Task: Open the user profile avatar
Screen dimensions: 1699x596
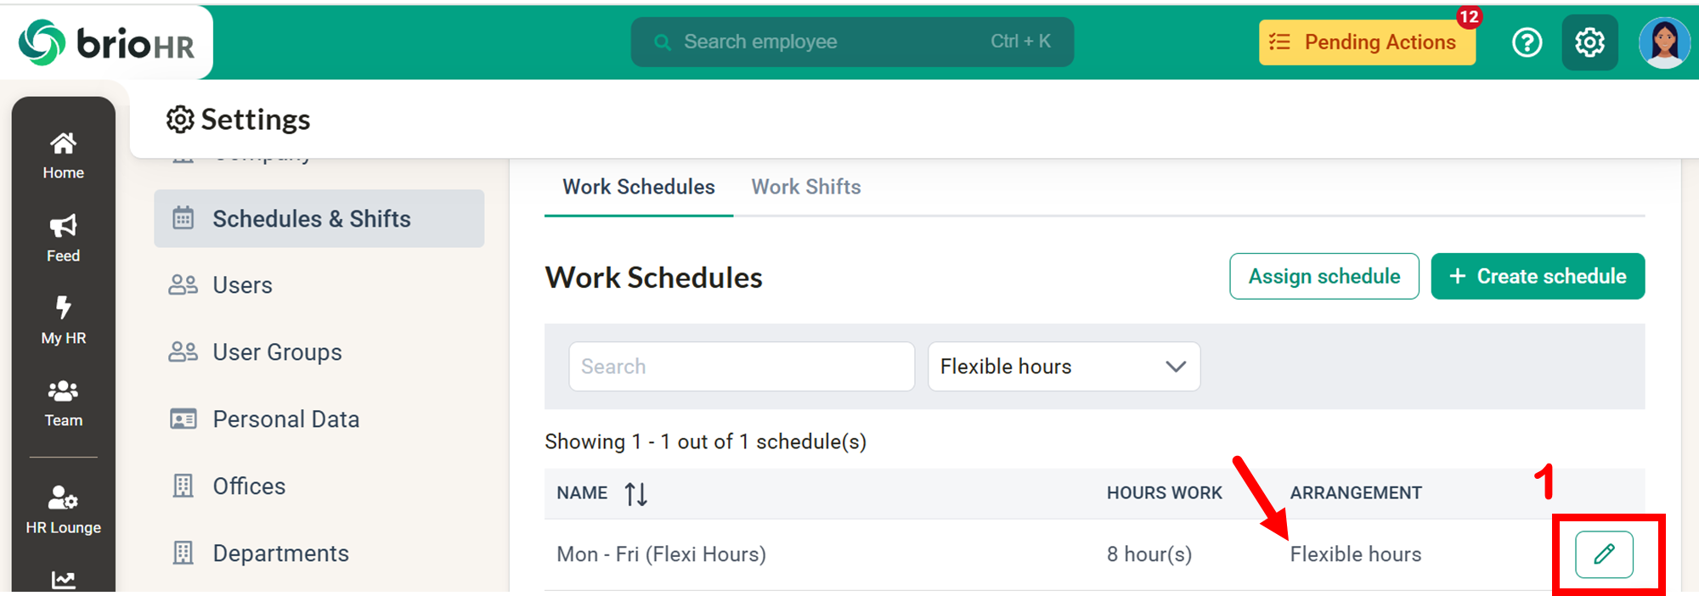Action: [1663, 42]
